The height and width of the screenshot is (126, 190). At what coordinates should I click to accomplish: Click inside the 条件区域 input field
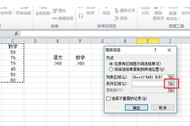[x=149, y=83]
